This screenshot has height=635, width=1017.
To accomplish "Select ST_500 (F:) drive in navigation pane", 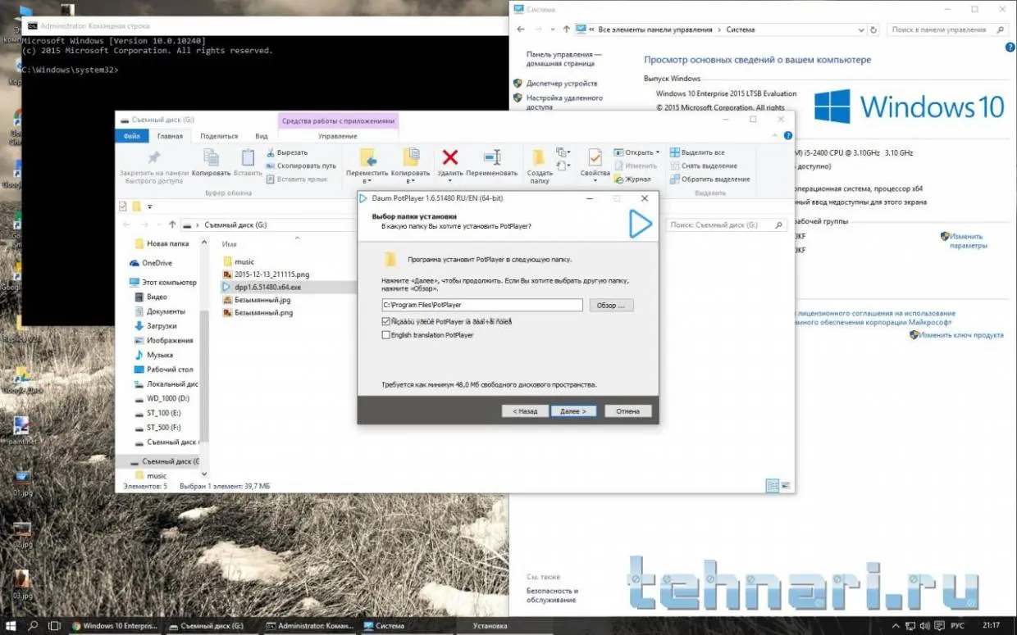I will [x=157, y=427].
